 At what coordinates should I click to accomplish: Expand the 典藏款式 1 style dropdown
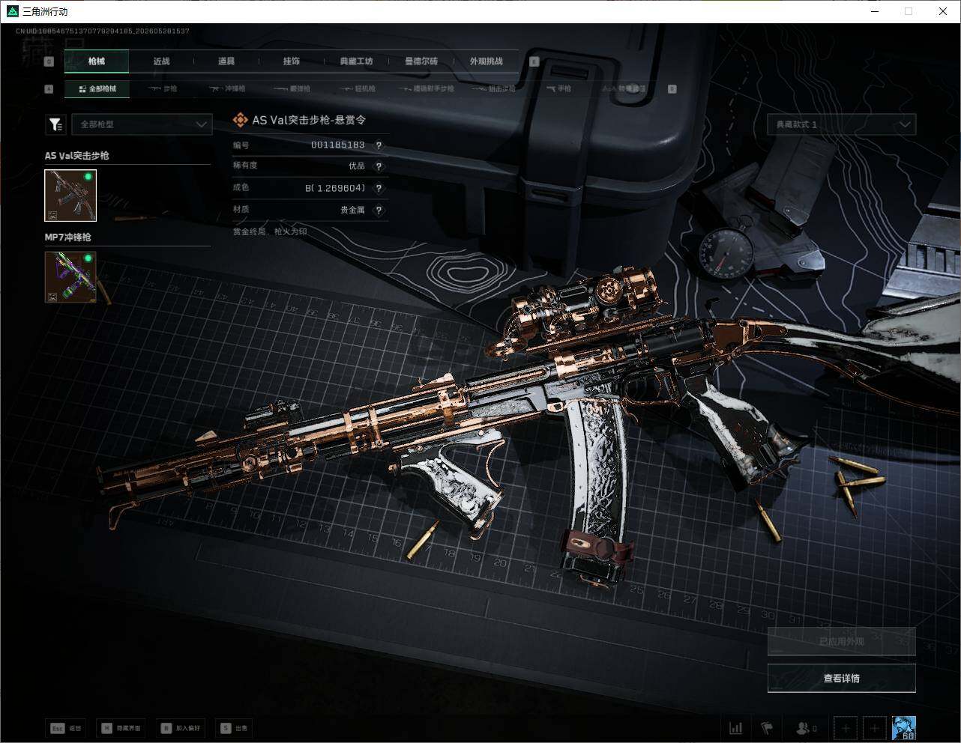pos(841,124)
